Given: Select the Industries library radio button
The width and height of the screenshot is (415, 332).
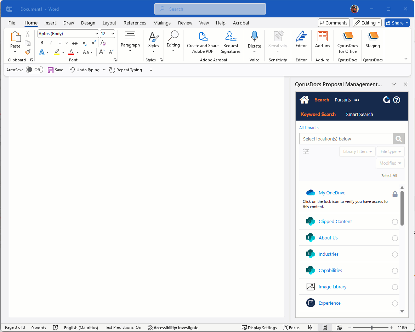Looking at the screenshot, I should tap(395, 254).
